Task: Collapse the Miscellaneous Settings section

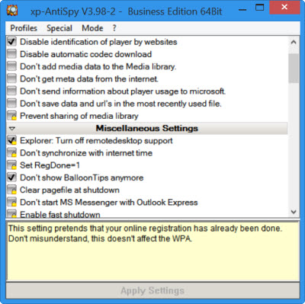Action: point(12,129)
